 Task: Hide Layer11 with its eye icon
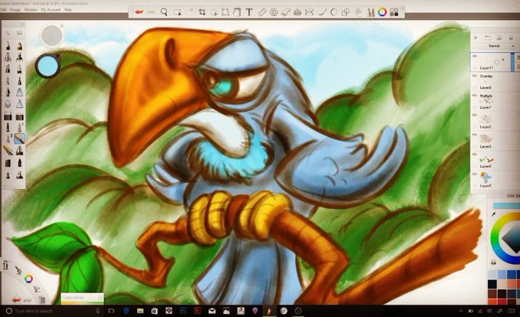475,57
